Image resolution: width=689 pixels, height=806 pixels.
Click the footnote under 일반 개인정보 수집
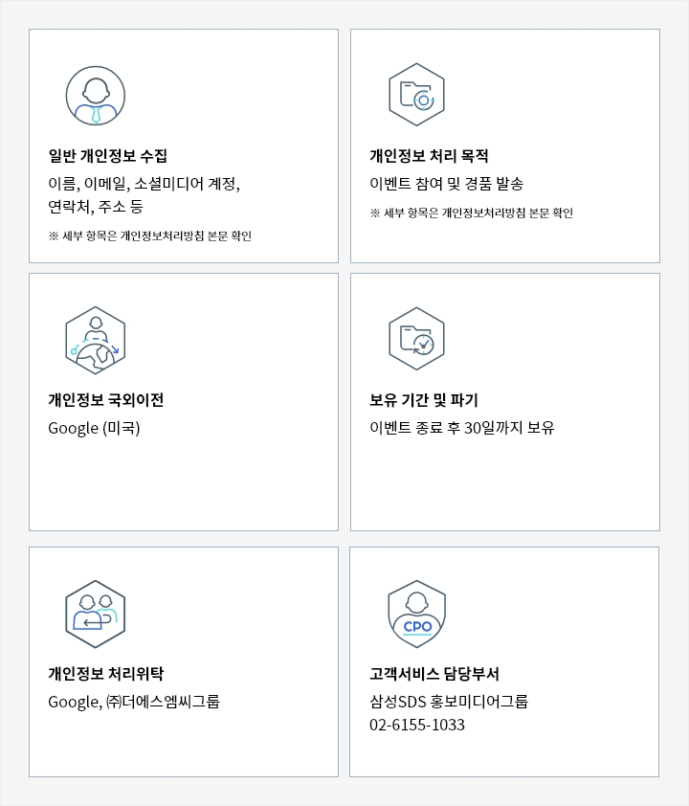[x=149, y=235]
